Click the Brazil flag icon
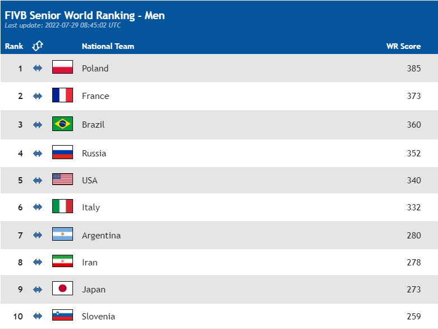The image size is (438, 329). coord(62,124)
